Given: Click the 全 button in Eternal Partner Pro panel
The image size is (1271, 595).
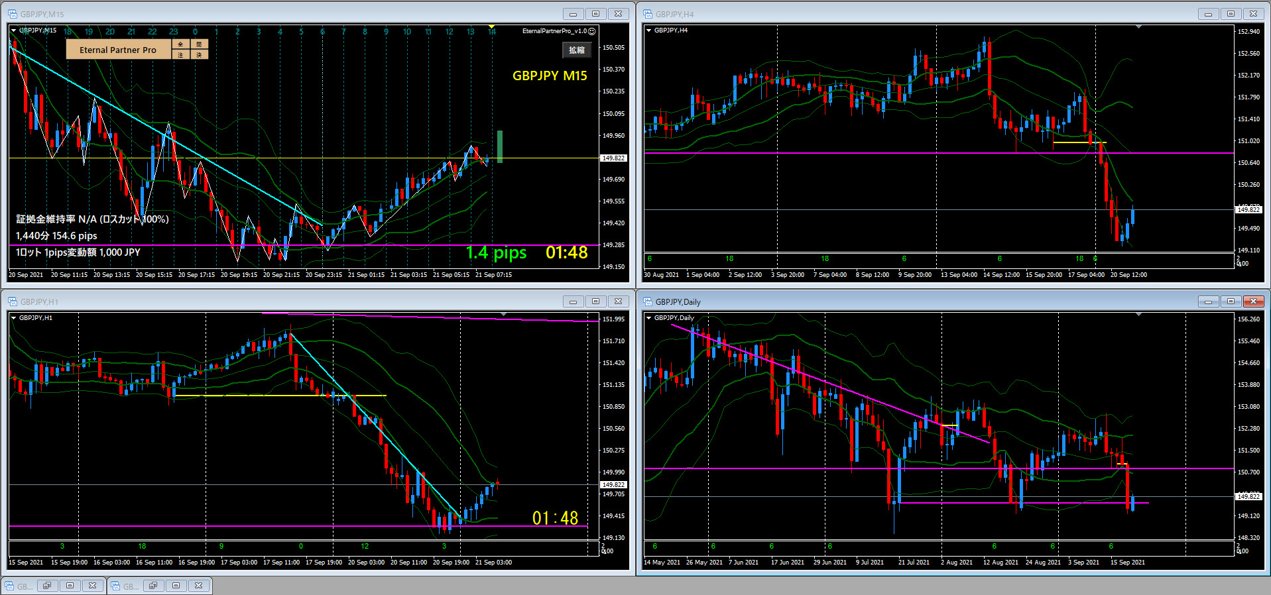Looking at the screenshot, I should click(180, 44).
